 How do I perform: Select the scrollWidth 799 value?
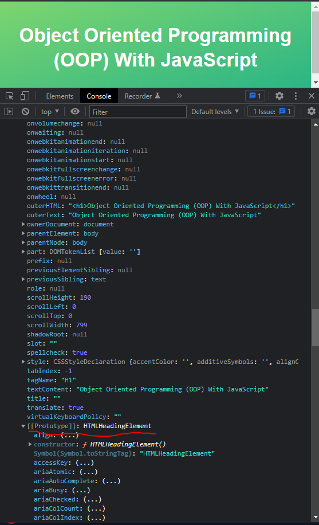click(x=82, y=325)
